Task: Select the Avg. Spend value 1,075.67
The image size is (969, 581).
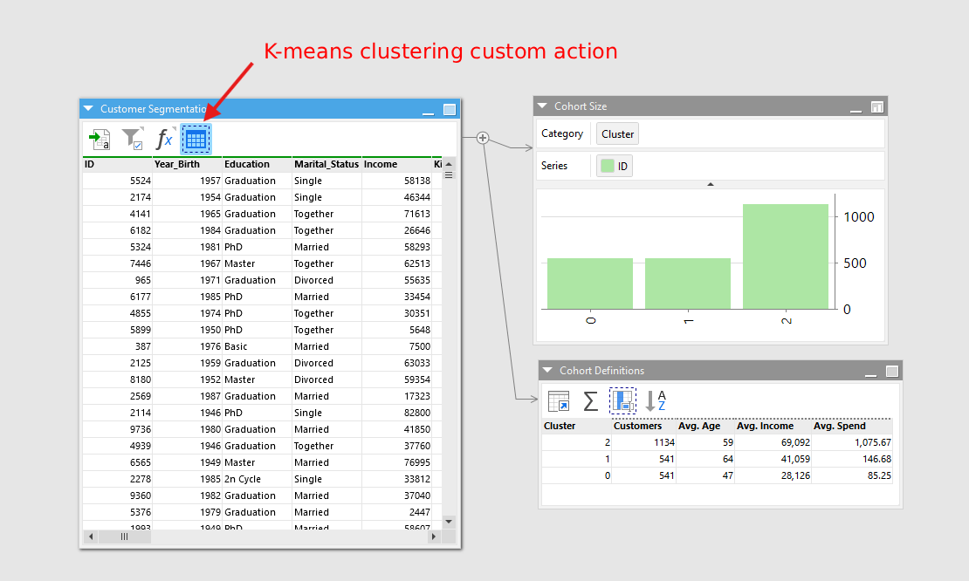Action: click(851, 442)
